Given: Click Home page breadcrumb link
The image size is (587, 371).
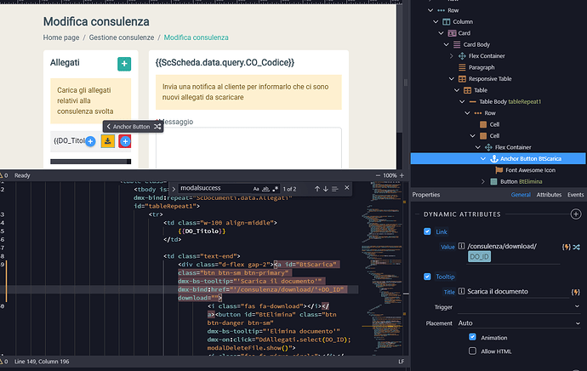Looking at the screenshot, I should point(61,37).
